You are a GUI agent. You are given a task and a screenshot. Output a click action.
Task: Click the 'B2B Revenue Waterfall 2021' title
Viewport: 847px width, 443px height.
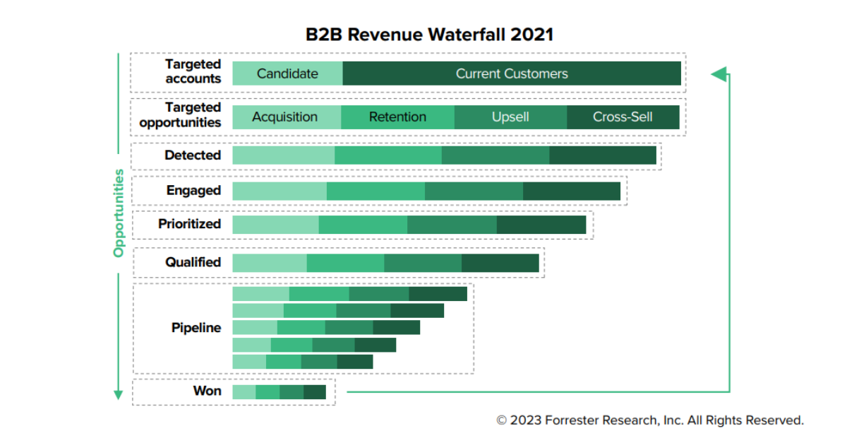tap(428, 34)
